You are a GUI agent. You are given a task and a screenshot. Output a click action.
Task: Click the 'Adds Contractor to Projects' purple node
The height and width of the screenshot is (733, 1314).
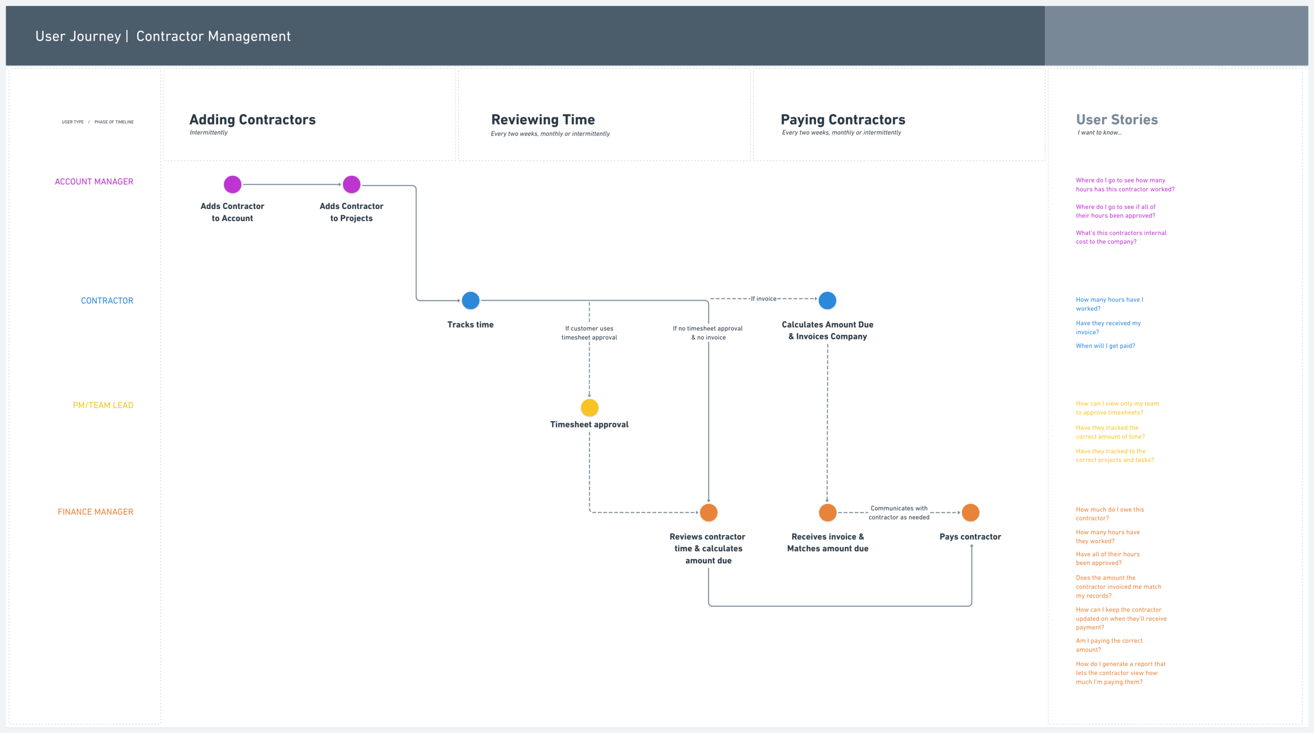(352, 184)
